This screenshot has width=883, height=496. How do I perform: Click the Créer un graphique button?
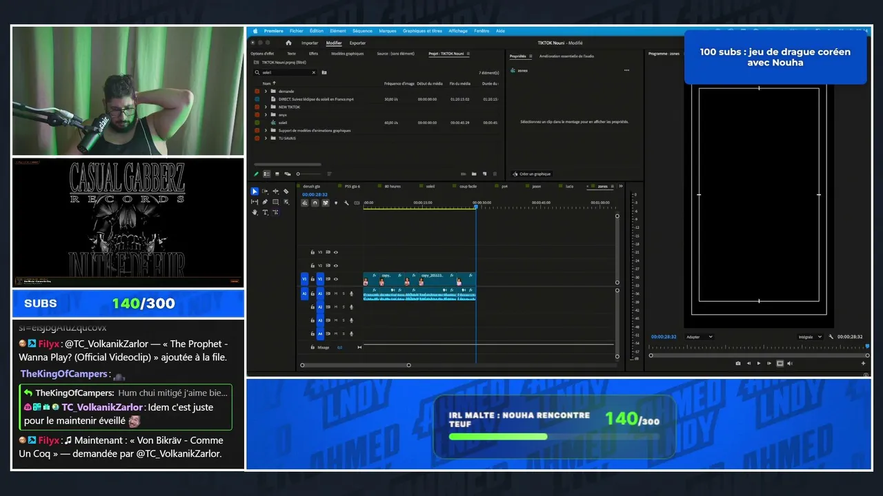pos(532,174)
